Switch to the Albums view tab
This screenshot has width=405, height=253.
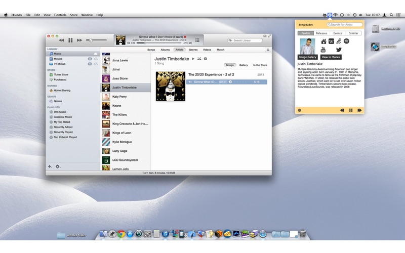(x=165, y=50)
